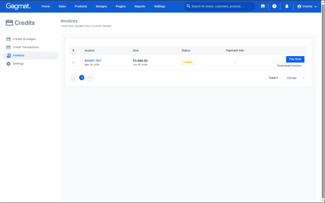This screenshot has height=203, width=325.
Task: Go to next page arrow
Action: [89, 78]
